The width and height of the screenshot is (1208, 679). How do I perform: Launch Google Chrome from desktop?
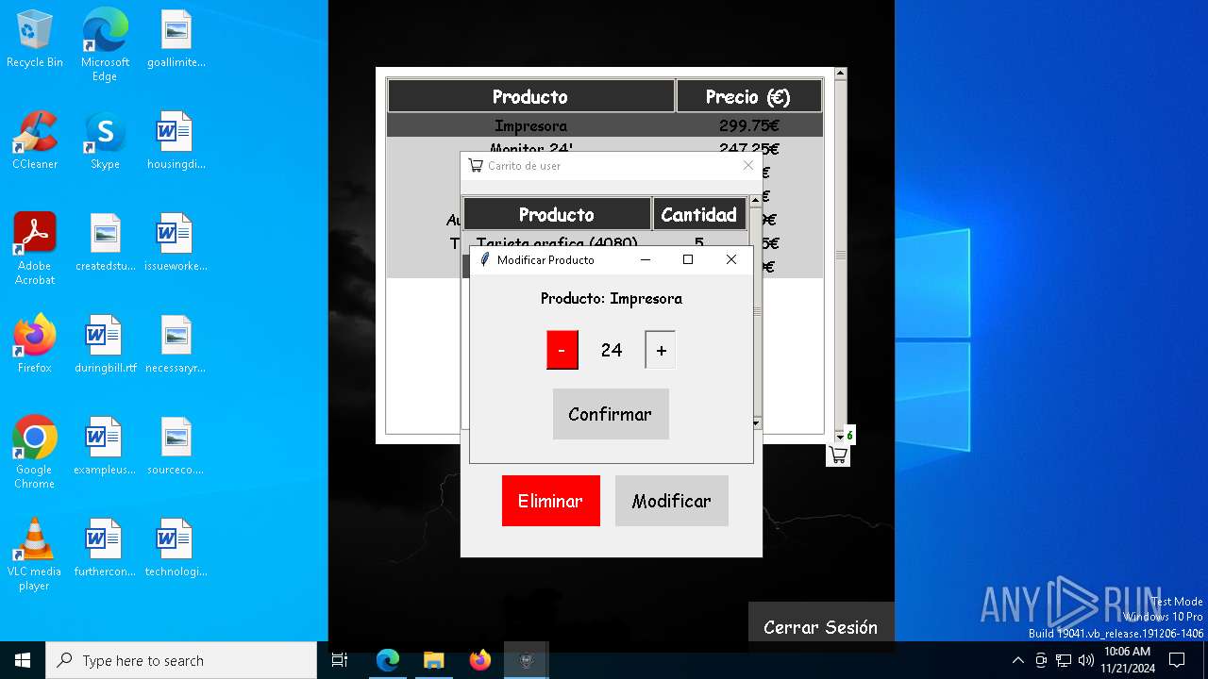(35, 452)
